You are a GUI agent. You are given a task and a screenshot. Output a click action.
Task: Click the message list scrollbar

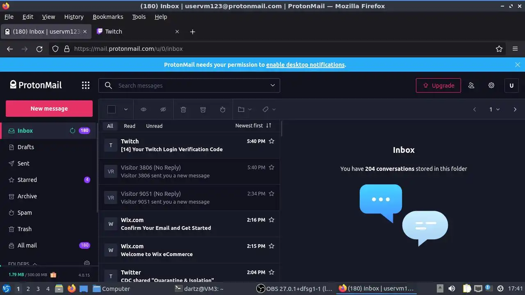(x=281, y=129)
